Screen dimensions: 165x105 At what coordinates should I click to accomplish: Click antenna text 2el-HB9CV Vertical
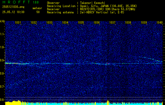pos(102,12)
